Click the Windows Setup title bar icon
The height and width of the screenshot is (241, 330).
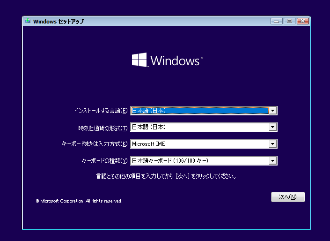click(28, 21)
